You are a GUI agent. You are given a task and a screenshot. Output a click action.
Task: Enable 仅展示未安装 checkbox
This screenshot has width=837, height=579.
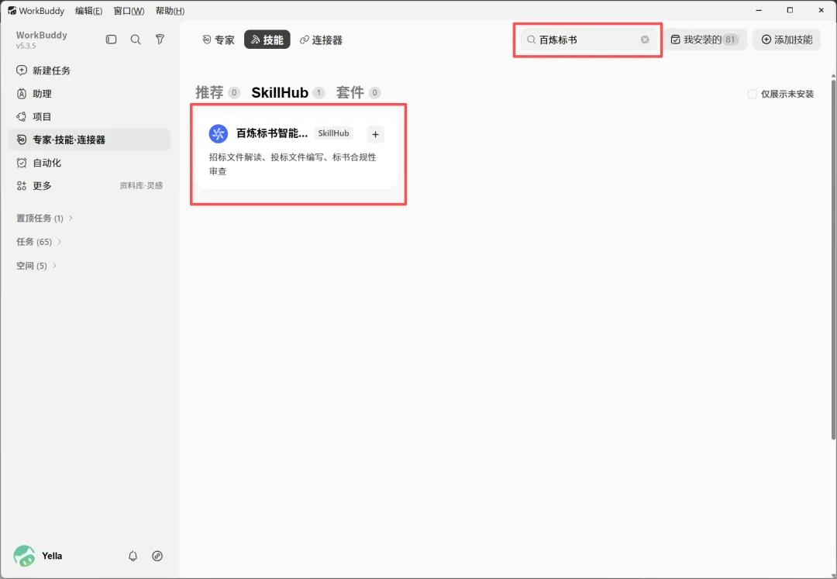coord(752,94)
